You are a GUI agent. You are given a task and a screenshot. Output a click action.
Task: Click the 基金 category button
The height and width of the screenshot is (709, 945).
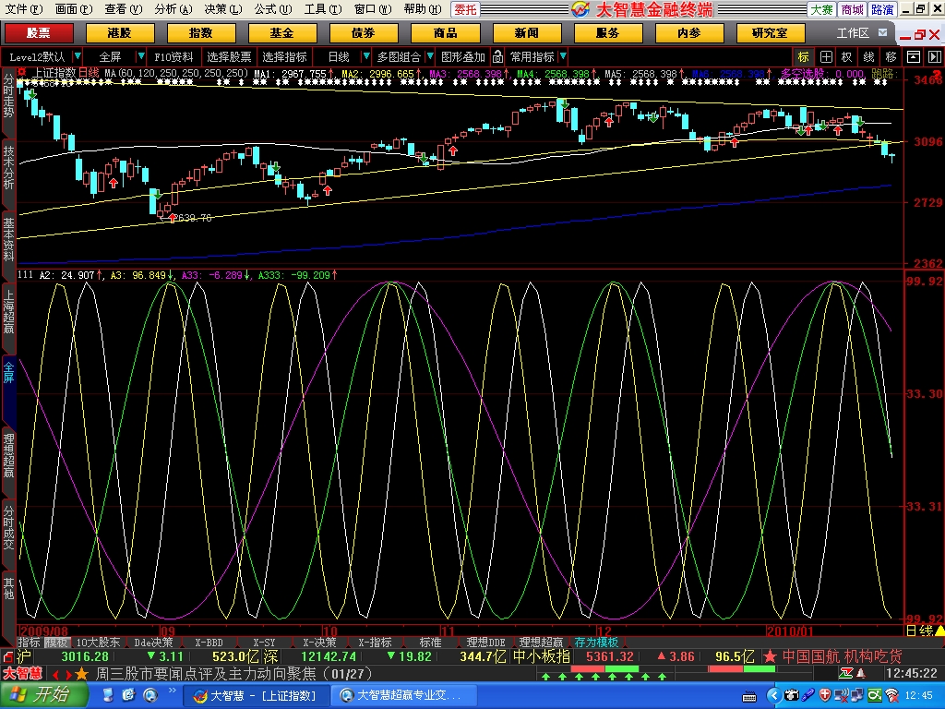[x=282, y=32]
